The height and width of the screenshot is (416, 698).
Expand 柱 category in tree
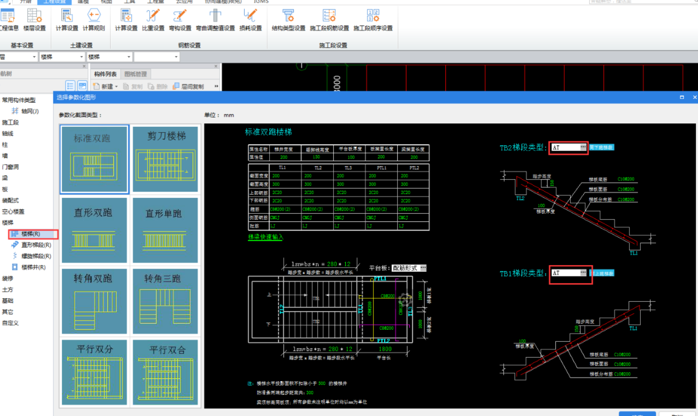(x=5, y=145)
